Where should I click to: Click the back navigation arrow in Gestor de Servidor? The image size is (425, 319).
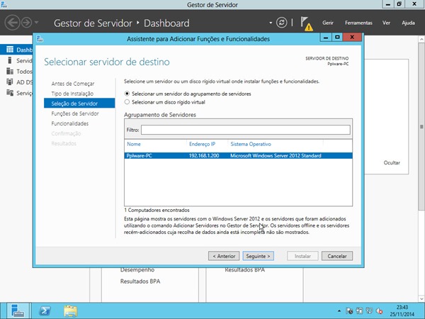click(x=12, y=23)
